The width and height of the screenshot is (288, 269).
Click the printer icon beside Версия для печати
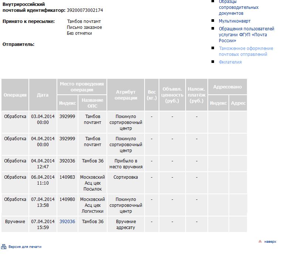pos(4,246)
